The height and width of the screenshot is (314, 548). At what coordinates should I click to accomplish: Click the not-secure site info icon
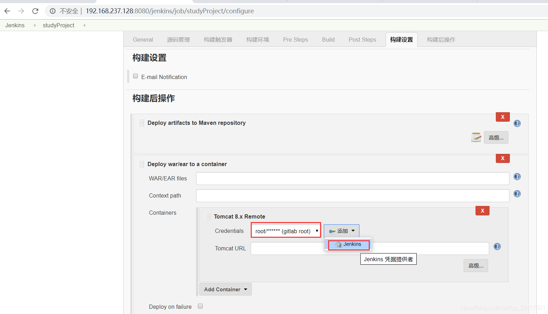(x=53, y=11)
